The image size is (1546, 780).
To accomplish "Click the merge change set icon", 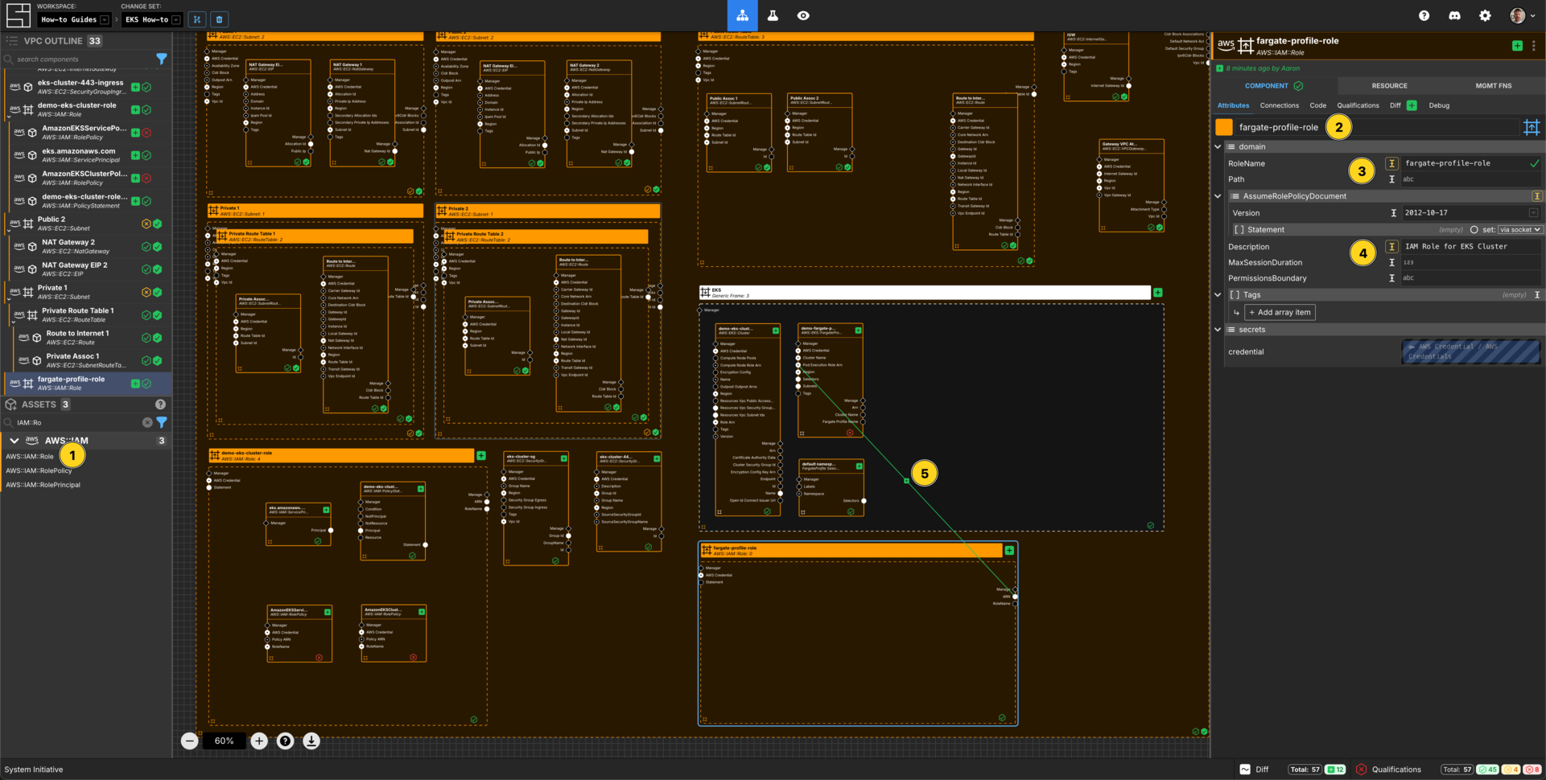I will tap(197, 19).
